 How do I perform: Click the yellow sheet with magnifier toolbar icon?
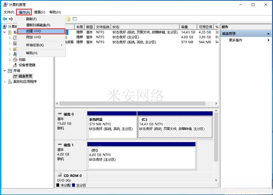(69, 19)
